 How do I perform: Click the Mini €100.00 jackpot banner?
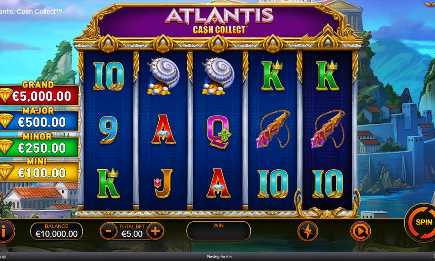coord(40,170)
